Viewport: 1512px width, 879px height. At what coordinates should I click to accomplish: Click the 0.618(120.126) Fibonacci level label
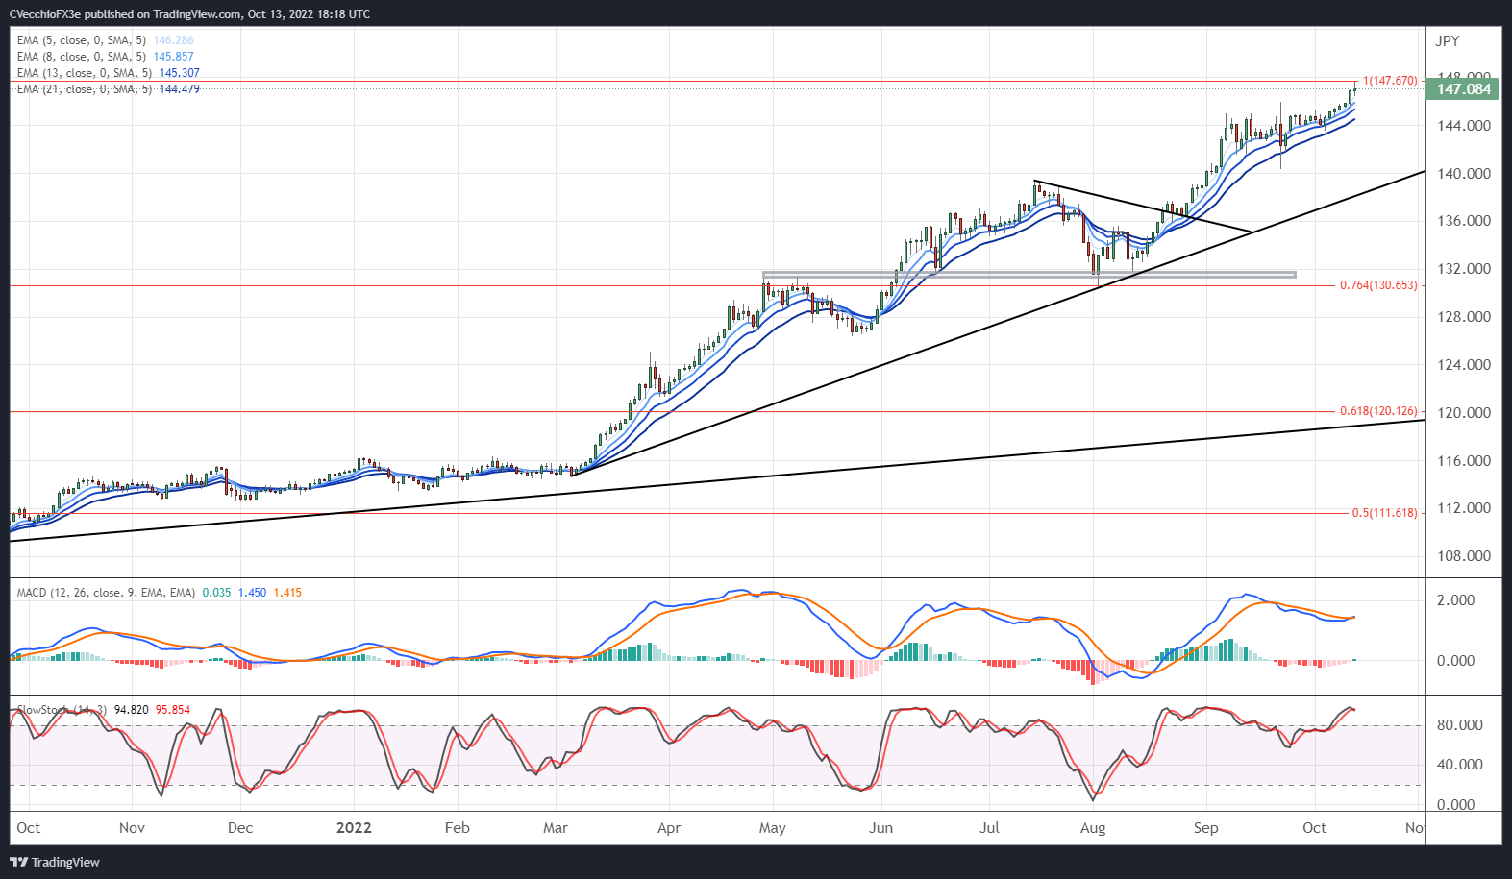pyautogui.click(x=1378, y=411)
